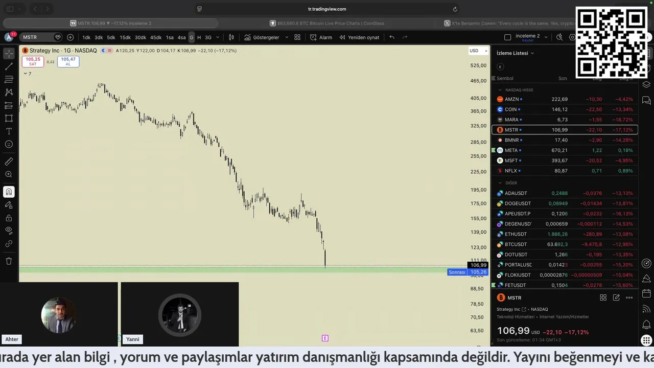Start Yeniden oynat bar replay
654x368 pixels.
click(359, 37)
